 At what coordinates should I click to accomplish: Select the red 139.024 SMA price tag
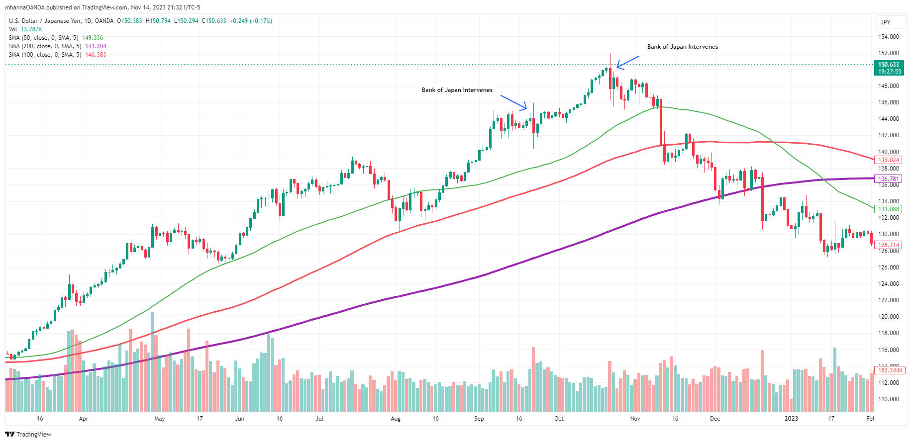[x=889, y=160]
